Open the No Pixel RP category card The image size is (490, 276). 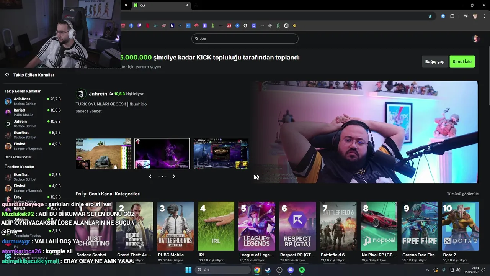(379, 226)
